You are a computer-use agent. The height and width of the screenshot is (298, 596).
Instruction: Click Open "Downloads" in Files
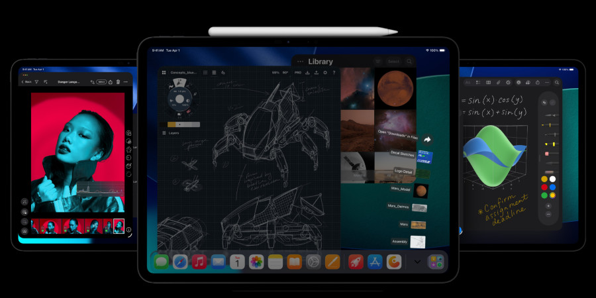coord(396,134)
